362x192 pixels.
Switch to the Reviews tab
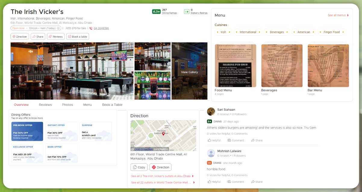45,105
